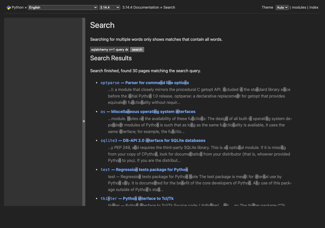This screenshot has width=325, height=228.
Task: Click the Search page heading
Action: tap(102, 25)
